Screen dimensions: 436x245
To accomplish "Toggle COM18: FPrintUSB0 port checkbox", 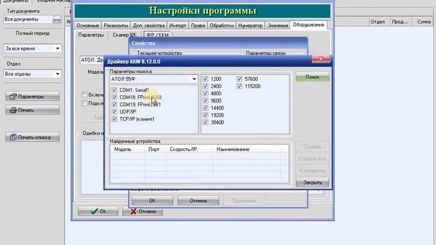I will (x=114, y=97).
